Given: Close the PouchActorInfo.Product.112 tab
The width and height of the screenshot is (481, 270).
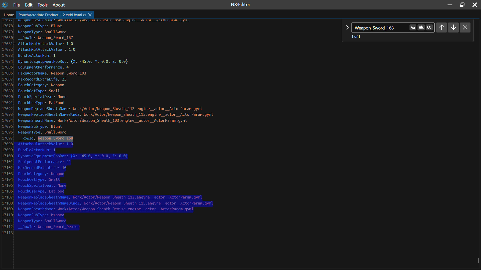Looking at the screenshot, I should (x=90, y=15).
